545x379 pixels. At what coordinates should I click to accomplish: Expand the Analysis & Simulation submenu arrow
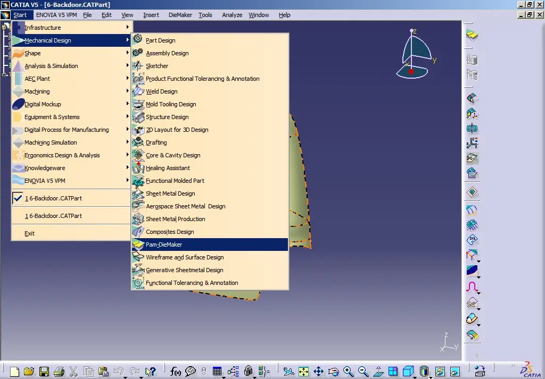(128, 65)
